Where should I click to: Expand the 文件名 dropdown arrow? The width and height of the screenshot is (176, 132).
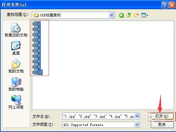point(137,116)
